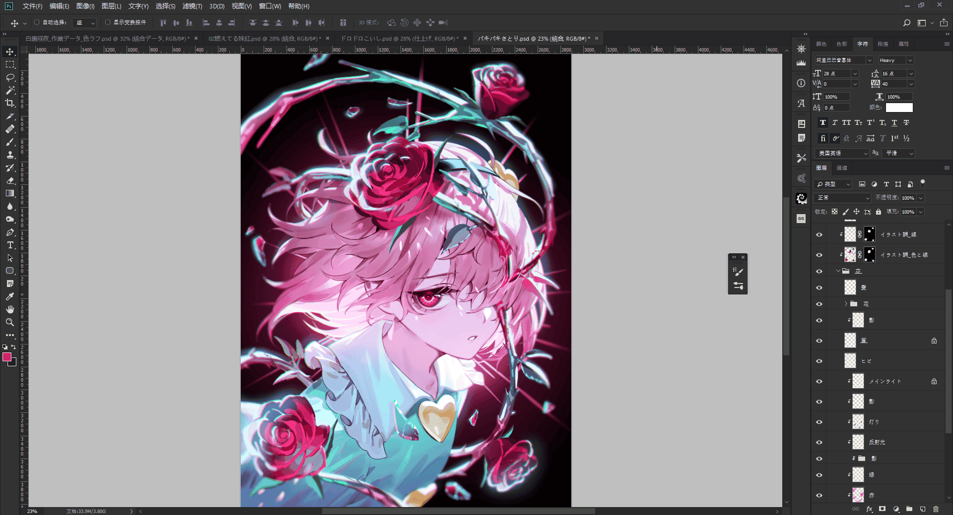Screen dimensions: 953x515
Task: Select the Magic Wand tool
Action: click(x=10, y=90)
